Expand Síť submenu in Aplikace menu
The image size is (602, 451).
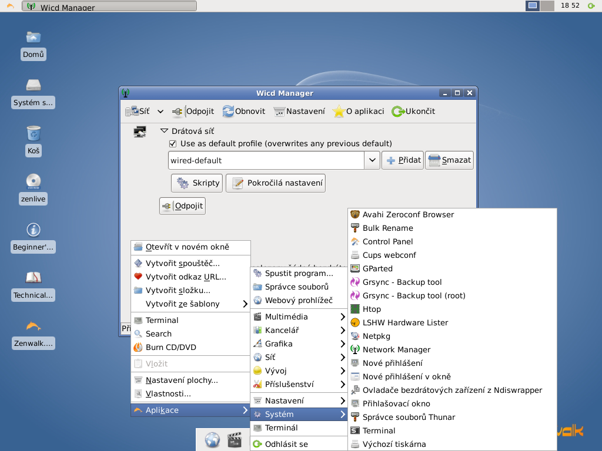tap(299, 357)
